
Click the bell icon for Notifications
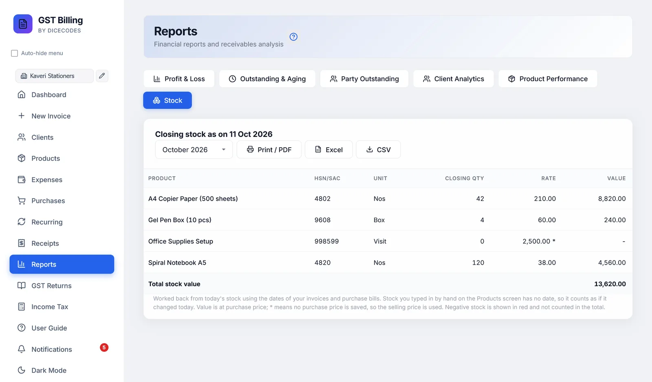[22, 349]
